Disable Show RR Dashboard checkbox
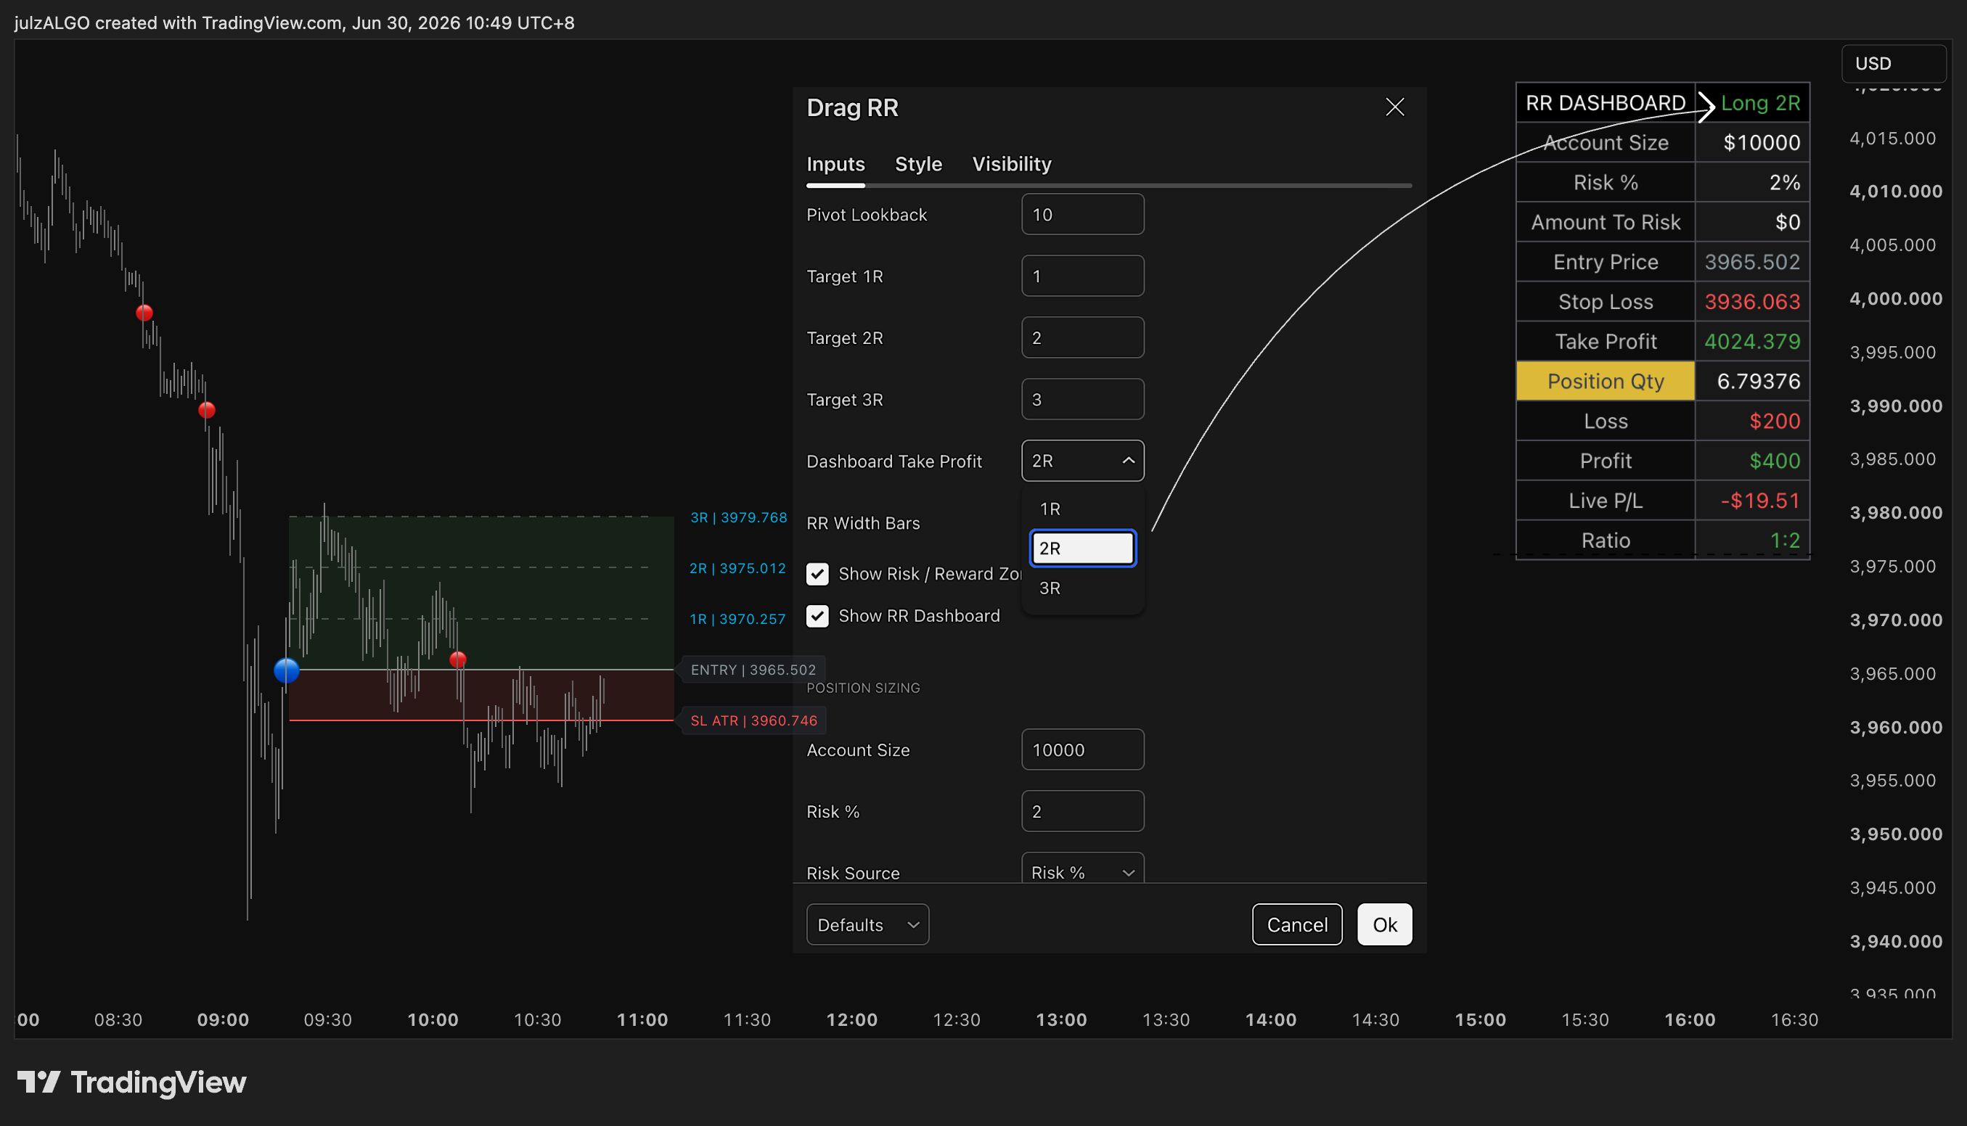 (x=817, y=615)
